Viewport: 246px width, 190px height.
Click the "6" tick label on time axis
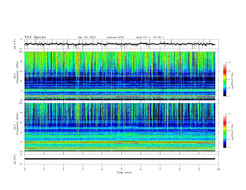tap(141, 169)
